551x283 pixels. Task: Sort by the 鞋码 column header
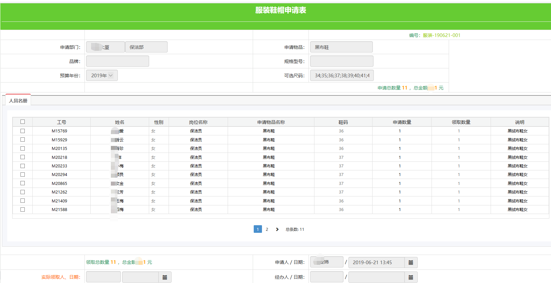343,122
